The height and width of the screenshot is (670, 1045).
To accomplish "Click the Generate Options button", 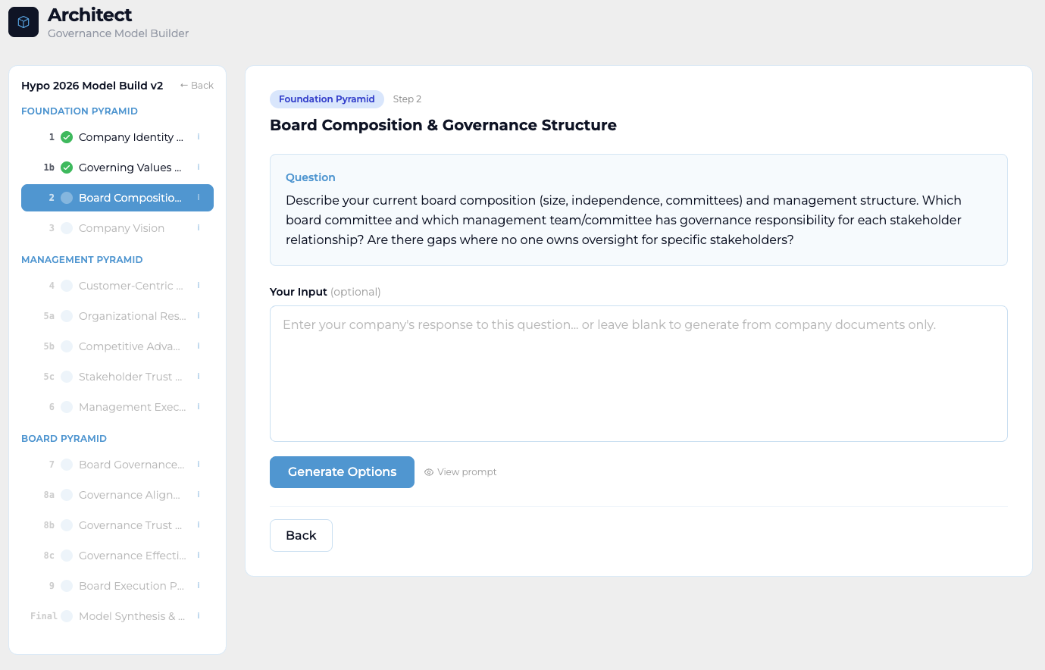I will pyautogui.click(x=342, y=471).
